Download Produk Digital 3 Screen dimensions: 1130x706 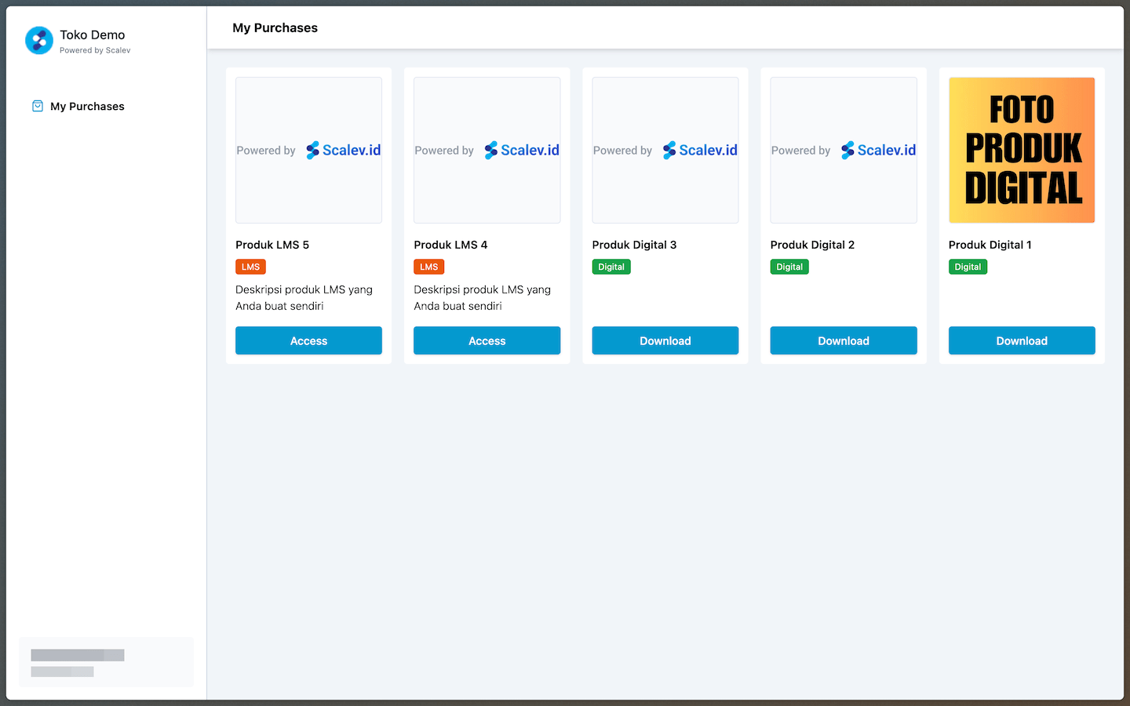pos(665,340)
